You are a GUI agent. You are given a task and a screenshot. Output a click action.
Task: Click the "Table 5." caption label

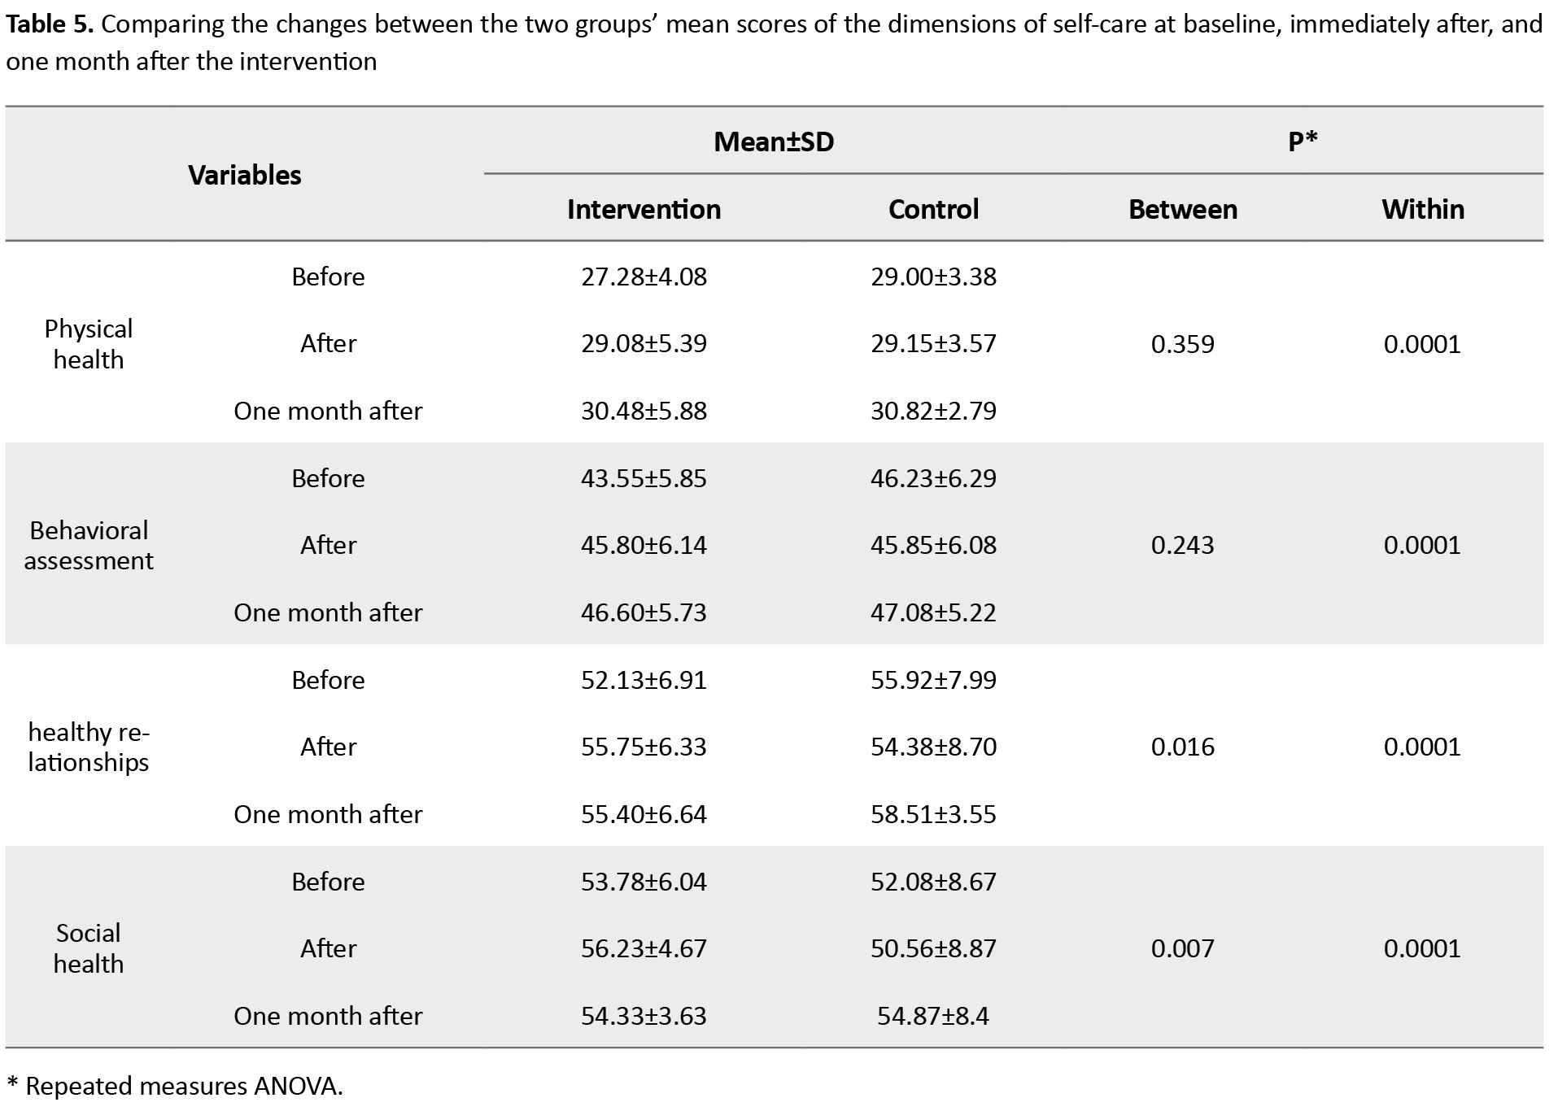point(50,24)
